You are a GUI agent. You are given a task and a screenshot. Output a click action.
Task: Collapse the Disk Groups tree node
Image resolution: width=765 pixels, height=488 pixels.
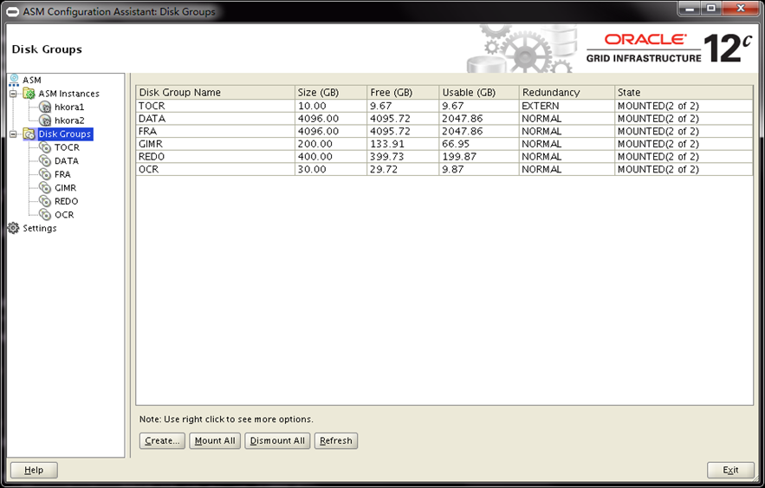(14, 134)
